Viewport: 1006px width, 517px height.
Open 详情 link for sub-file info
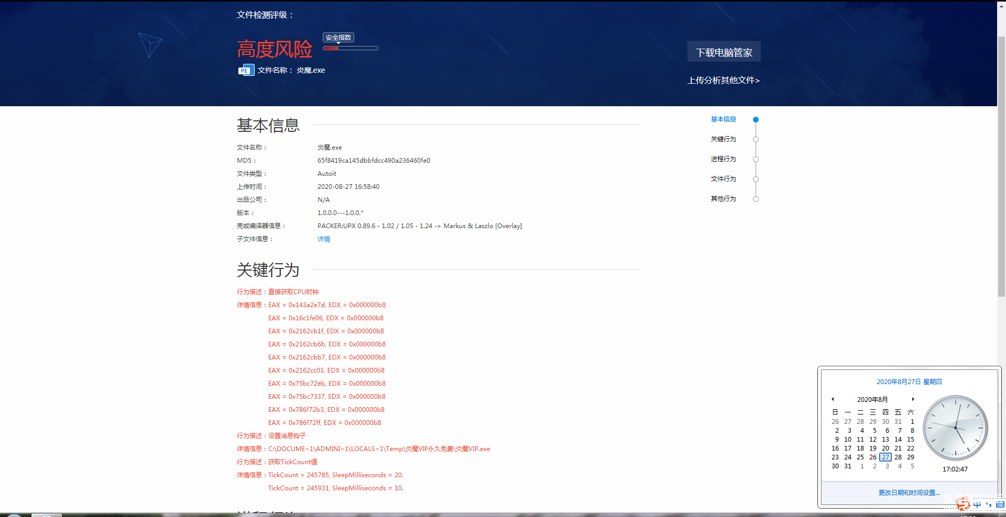(x=324, y=239)
